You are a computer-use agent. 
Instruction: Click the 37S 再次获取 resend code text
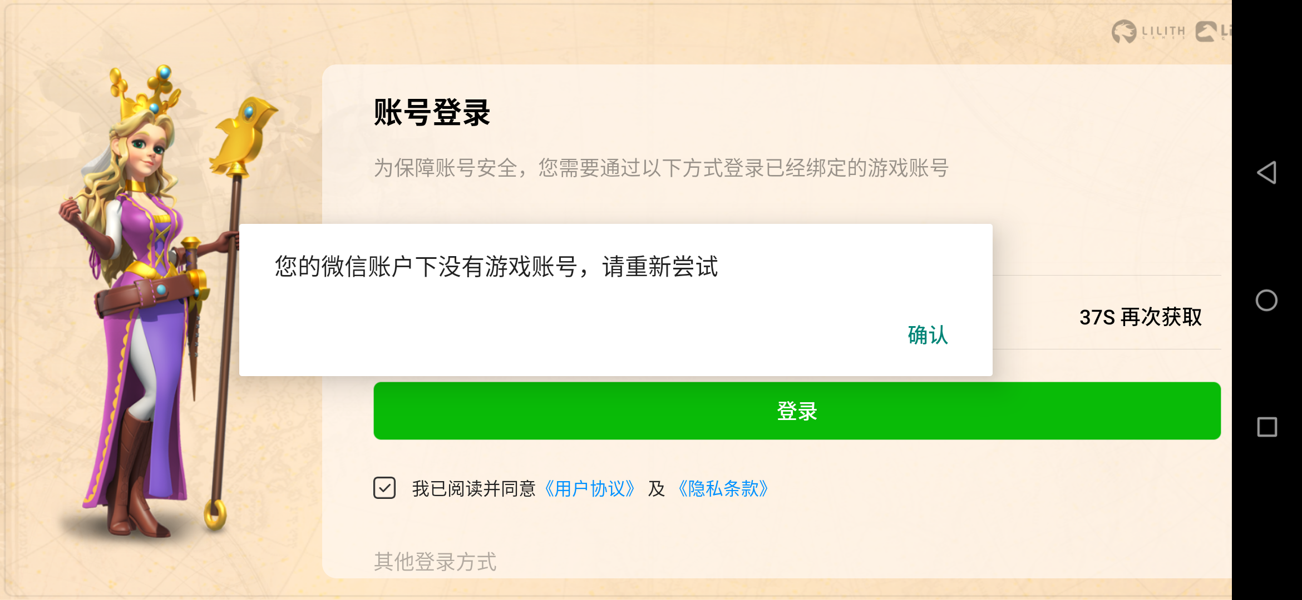[x=1141, y=317]
